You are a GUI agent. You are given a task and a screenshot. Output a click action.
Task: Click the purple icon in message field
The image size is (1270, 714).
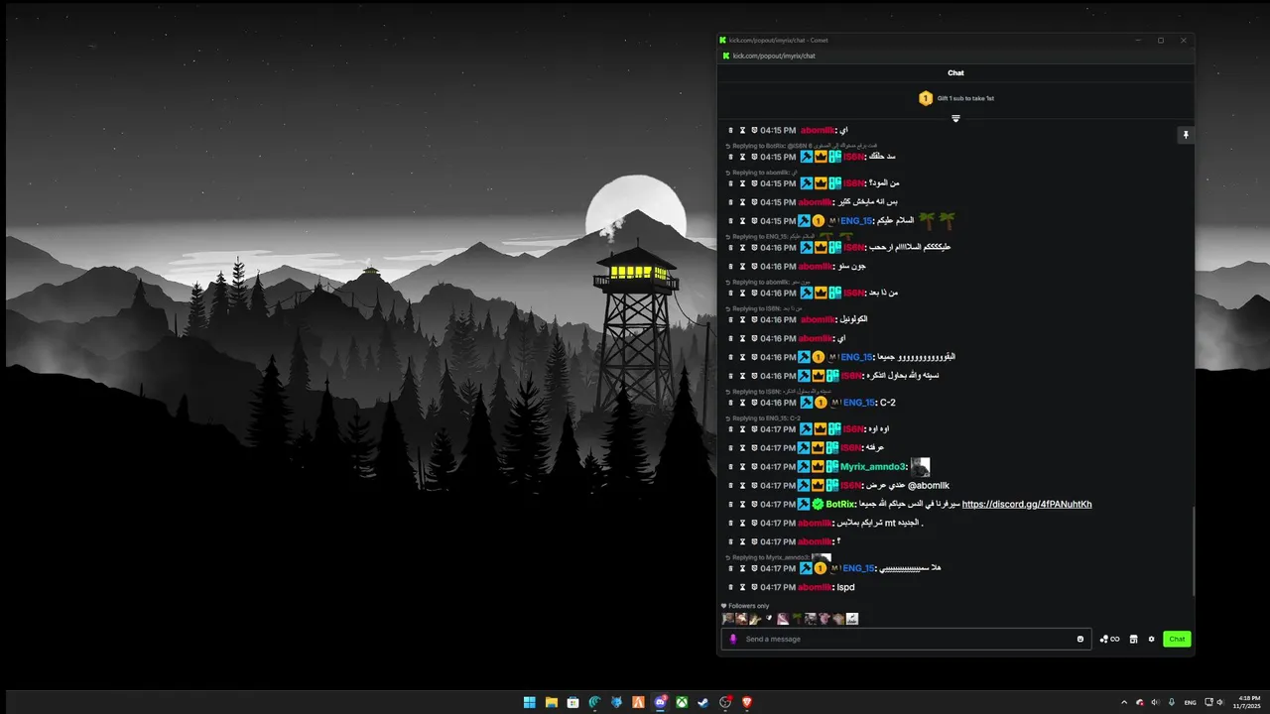pos(733,639)
